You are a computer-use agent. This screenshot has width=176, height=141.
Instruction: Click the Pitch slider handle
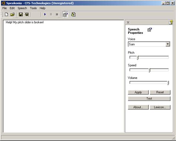[x=138, y=58]
